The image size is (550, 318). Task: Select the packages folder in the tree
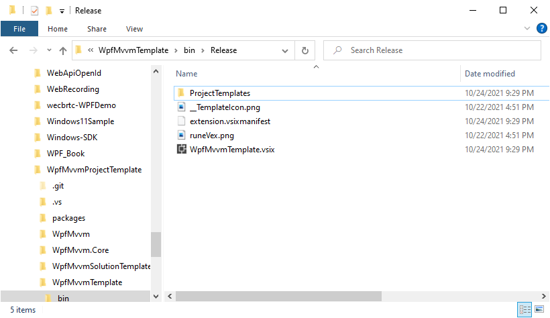point(68,218)
